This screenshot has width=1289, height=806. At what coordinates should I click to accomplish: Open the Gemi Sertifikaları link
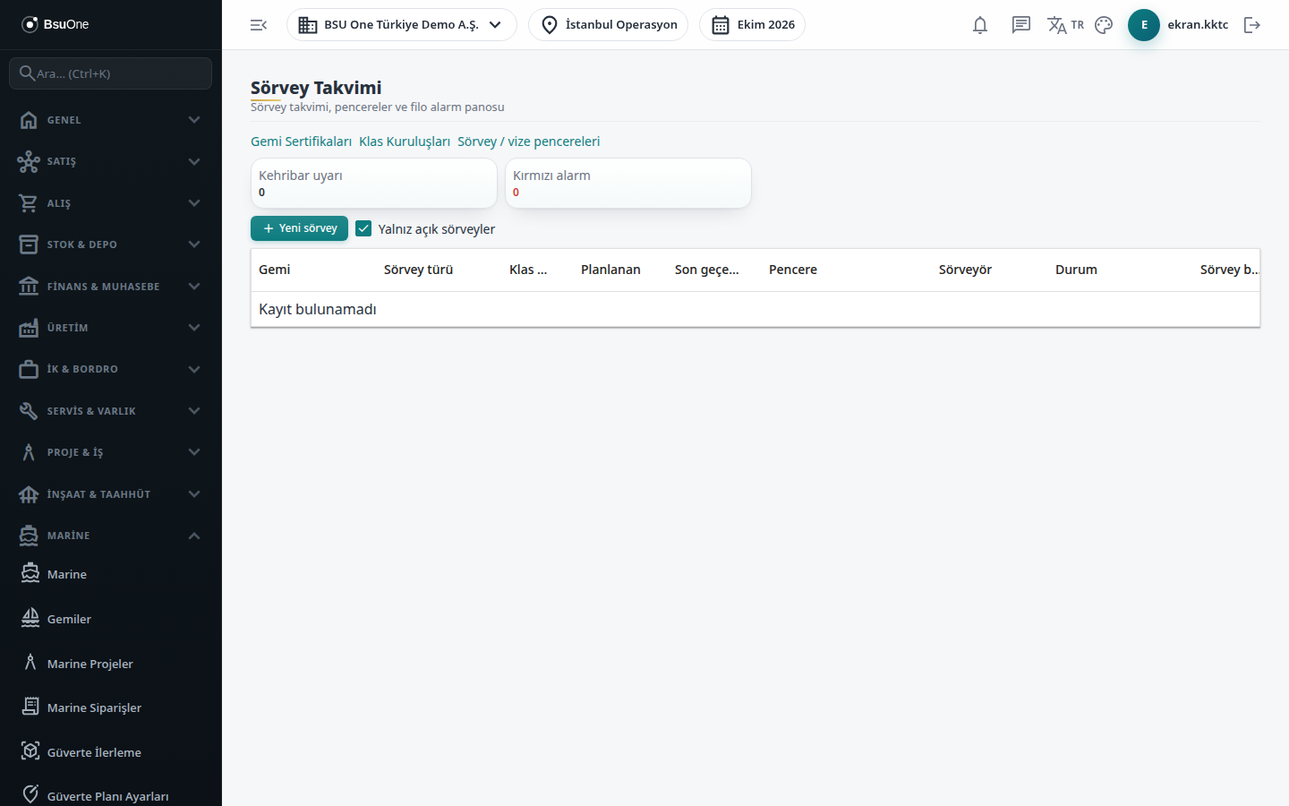click(x=301, y=141)
